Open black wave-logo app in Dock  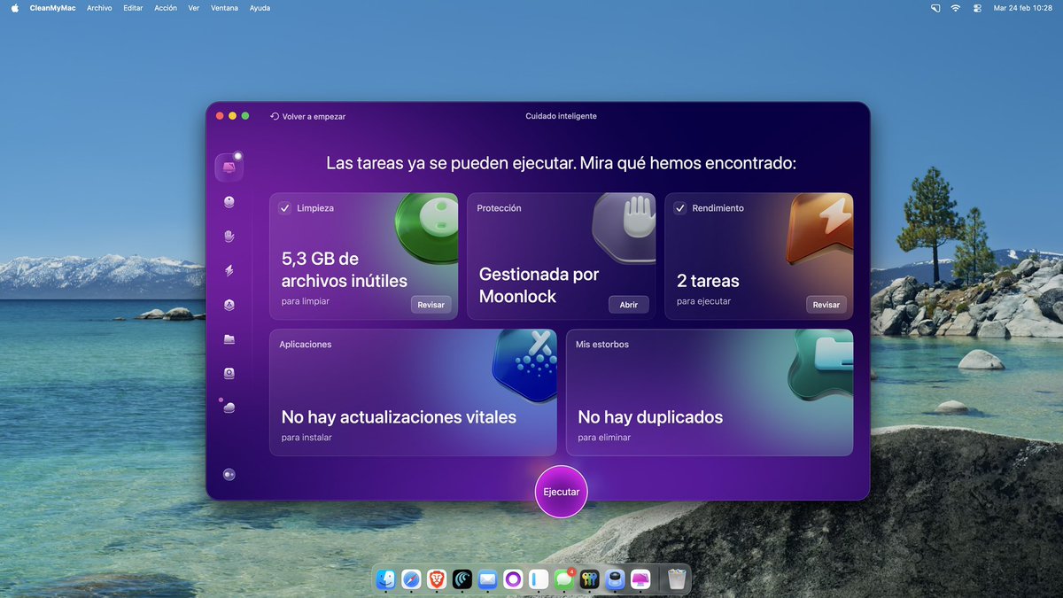462,579
